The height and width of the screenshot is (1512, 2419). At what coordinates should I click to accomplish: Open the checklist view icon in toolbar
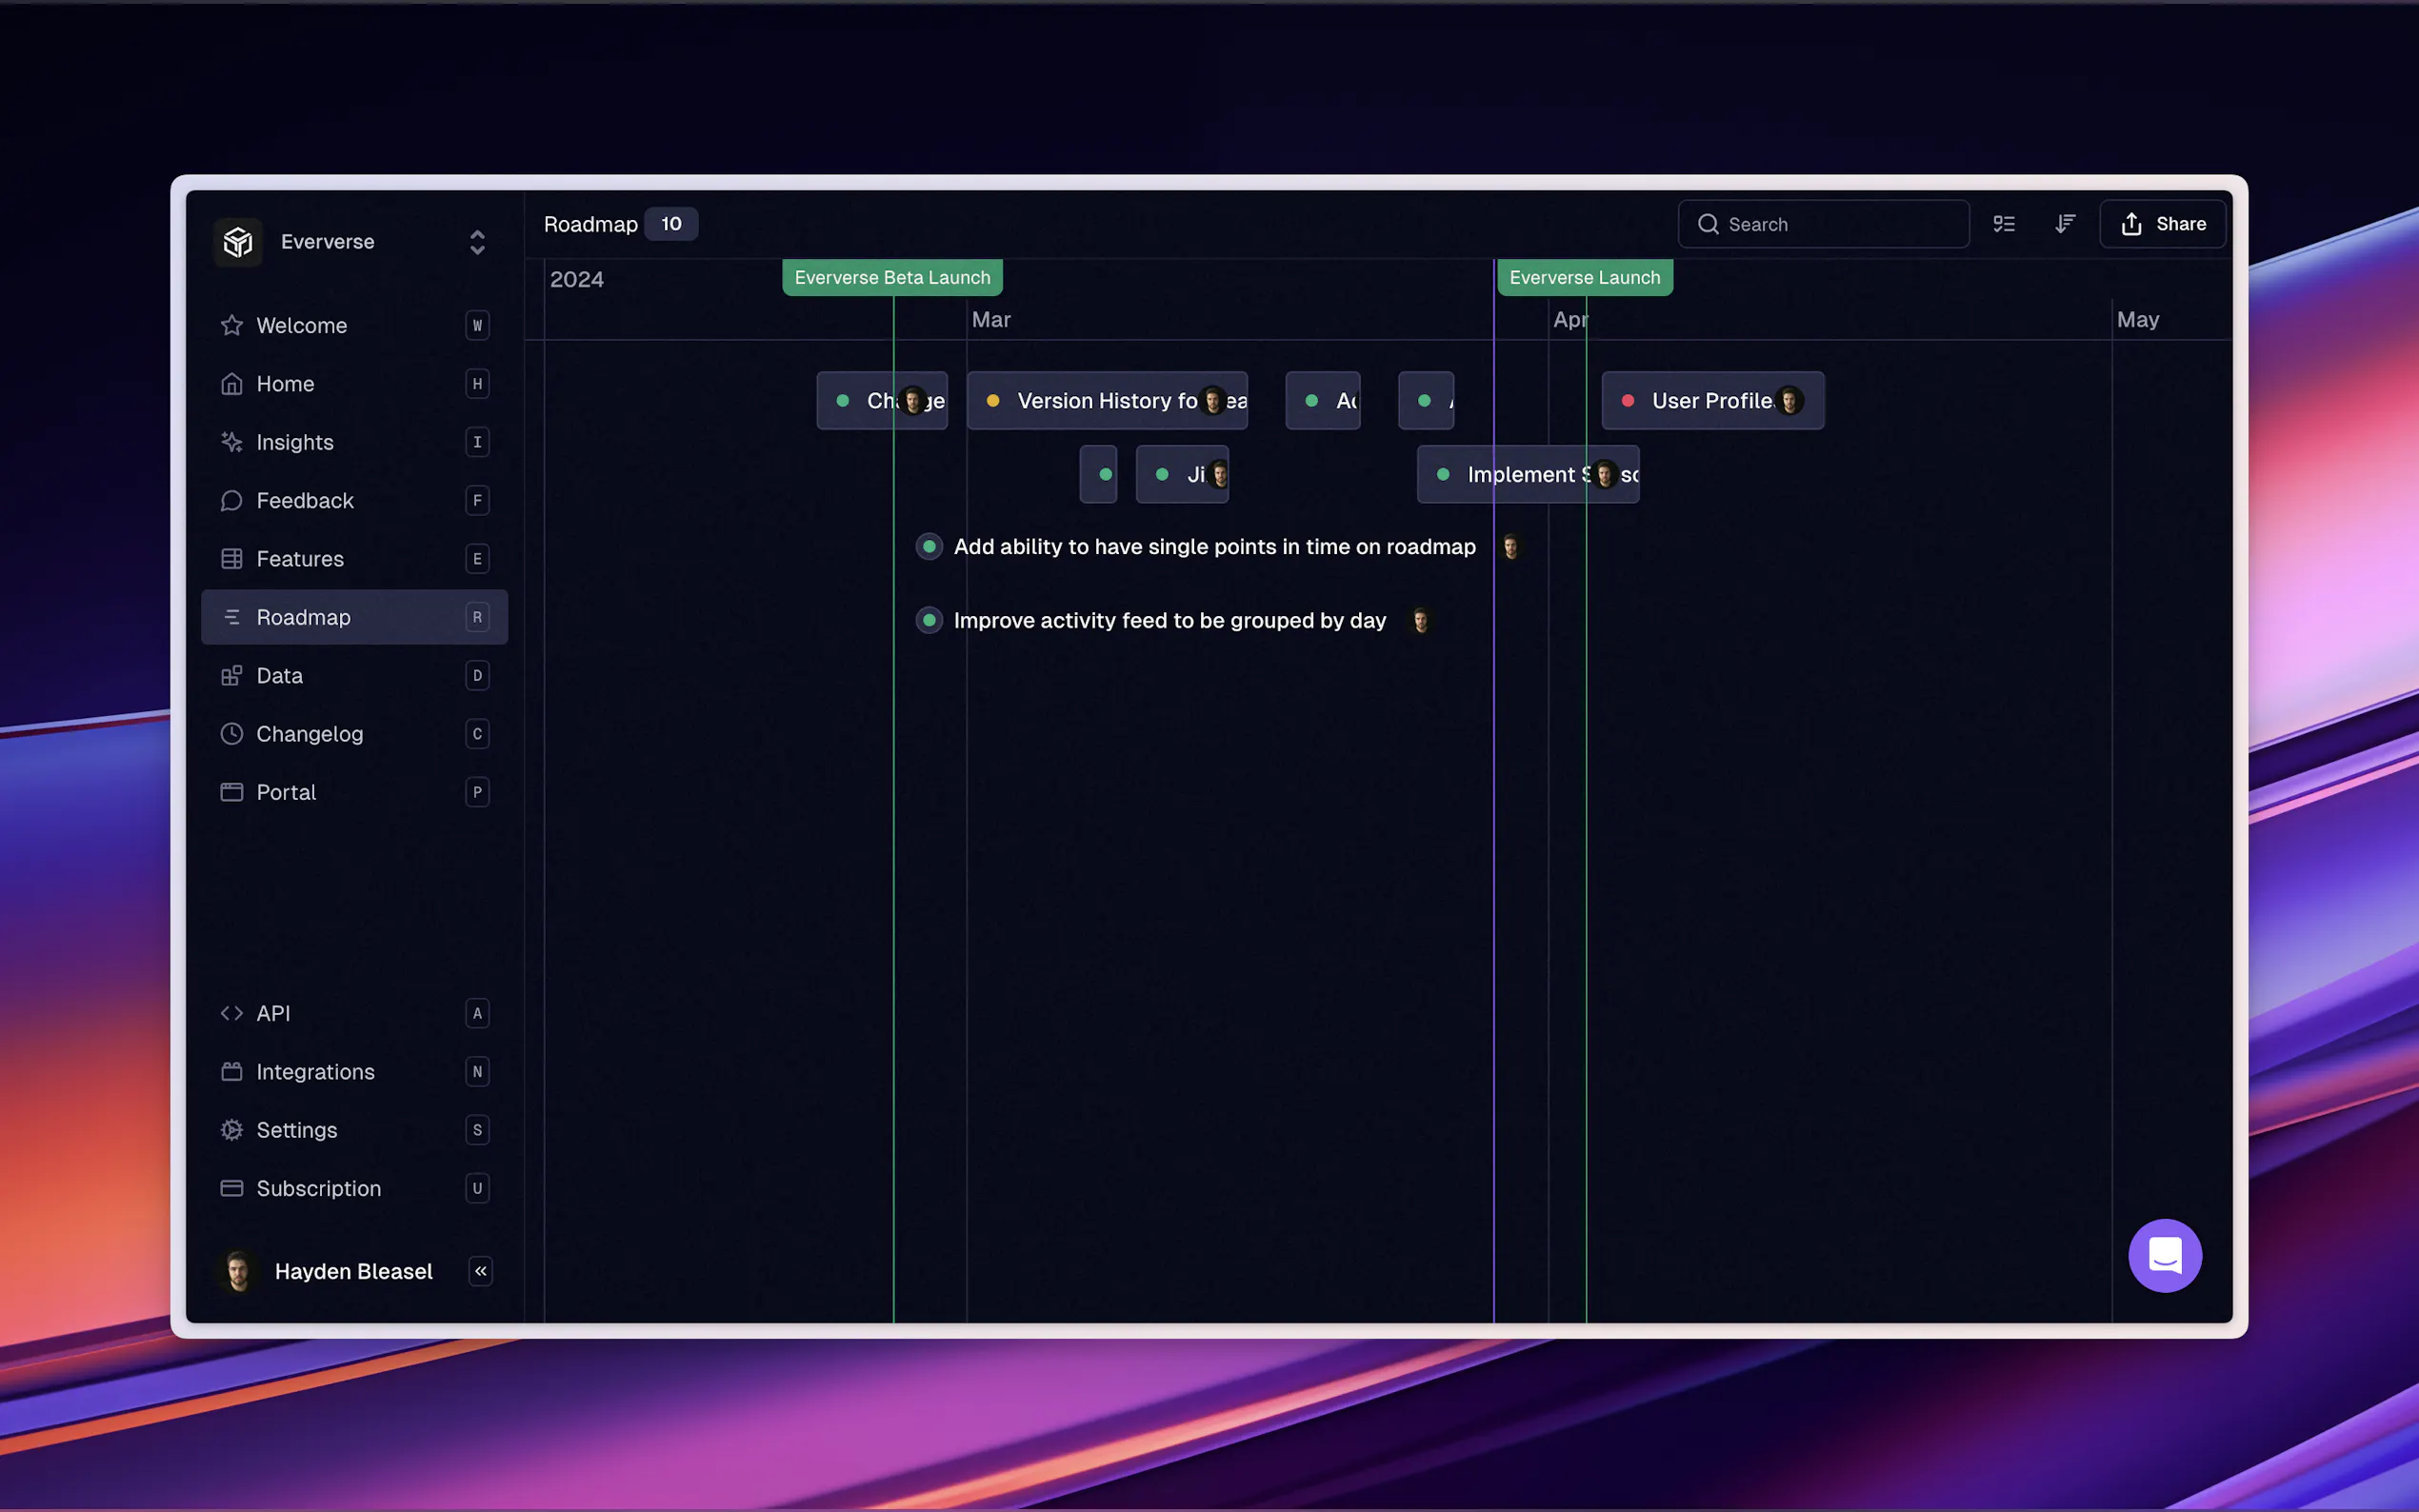point(2004,224)
